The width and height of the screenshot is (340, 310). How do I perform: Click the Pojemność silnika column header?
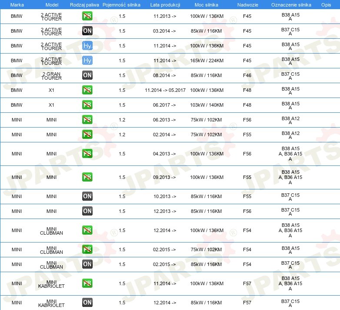pyautogui.click(x=121, y=5)
